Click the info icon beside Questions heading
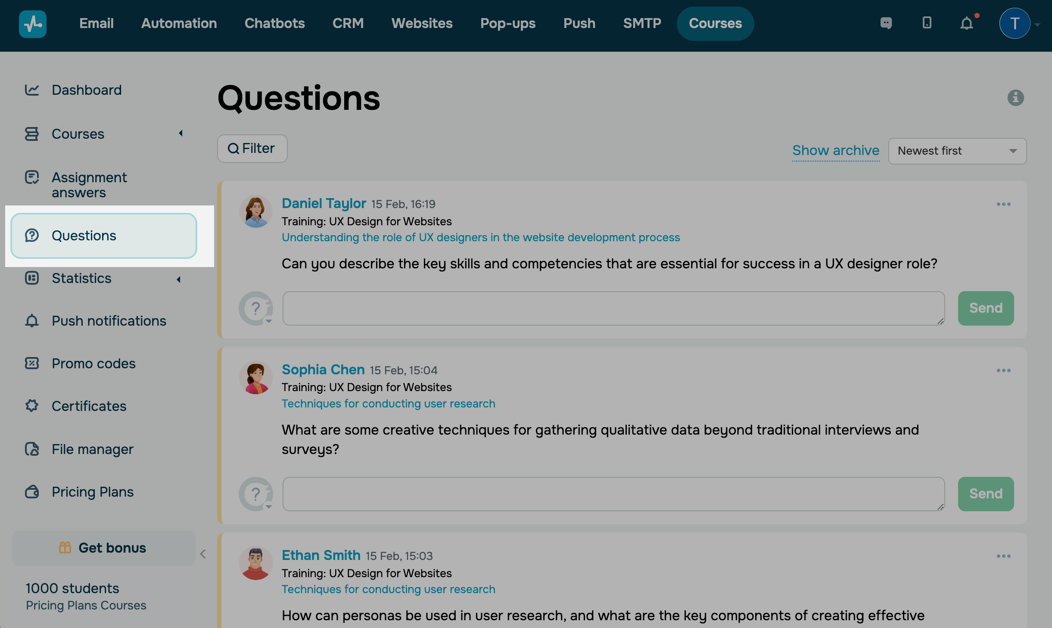 (x=1015, y=98)
